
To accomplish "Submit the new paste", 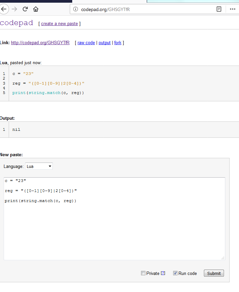I will pos(214,273).
